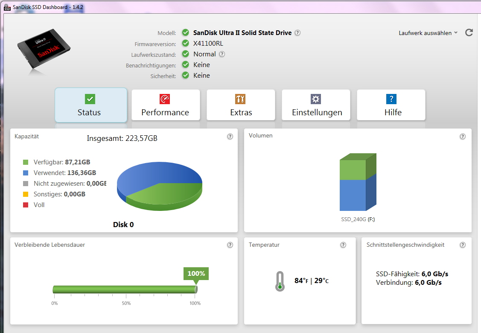The height and width of the screenshot is (333, 481).
Task: Click the gear icon on the Einstellungen tab
Action: point(316,99)
